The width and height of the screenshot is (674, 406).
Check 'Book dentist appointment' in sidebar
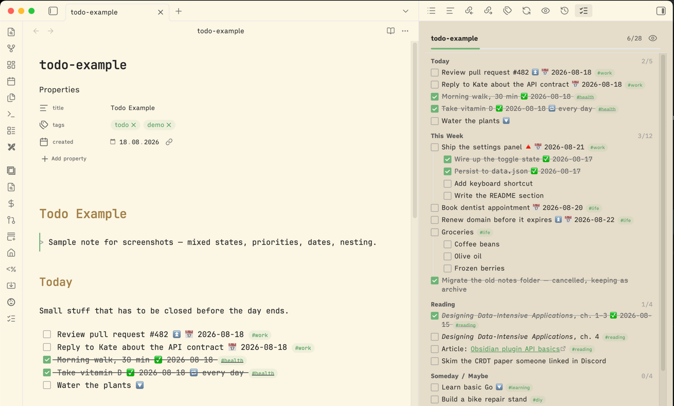pos(435,208)
